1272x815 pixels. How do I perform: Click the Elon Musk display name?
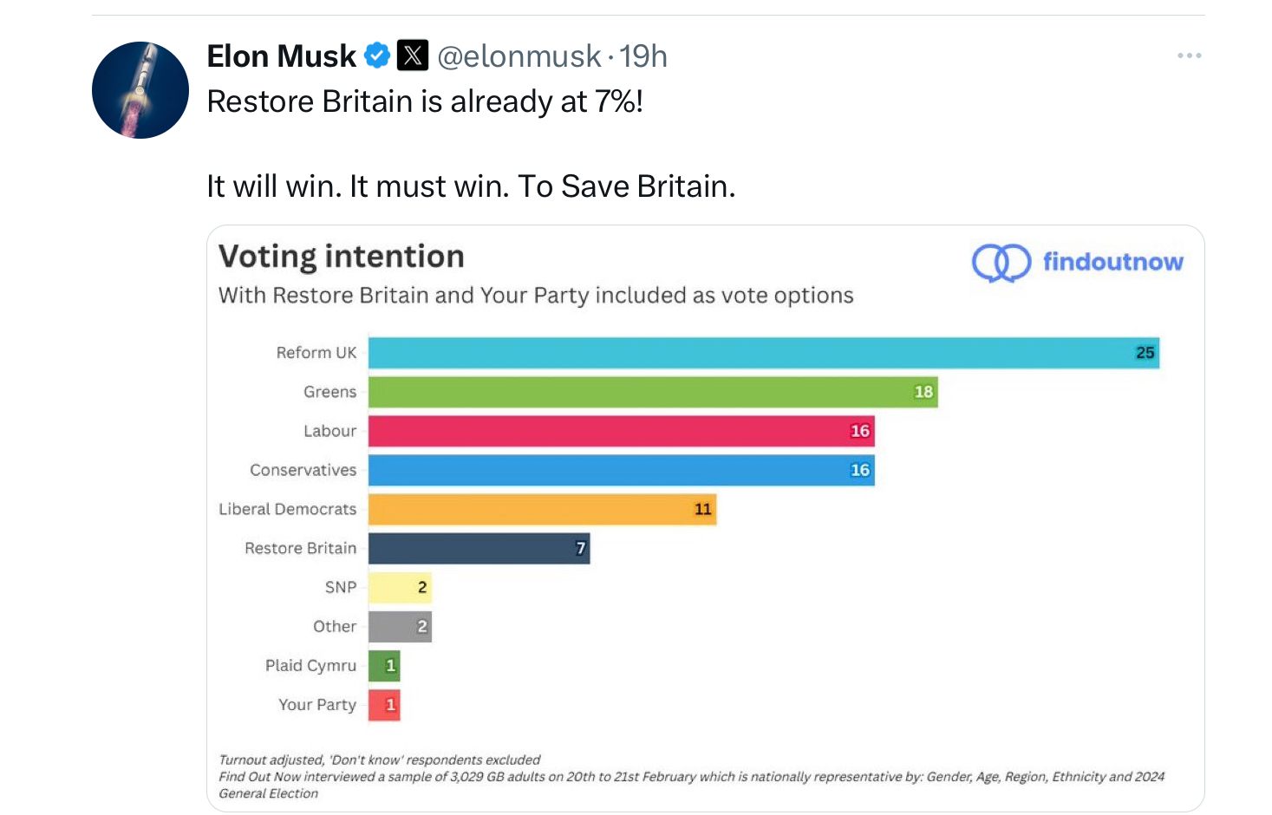pos(281,56)
